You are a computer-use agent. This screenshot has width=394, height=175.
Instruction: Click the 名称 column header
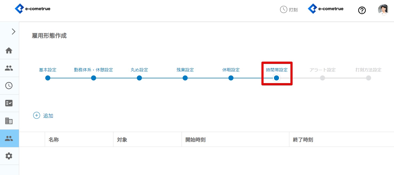click(54, 140)
